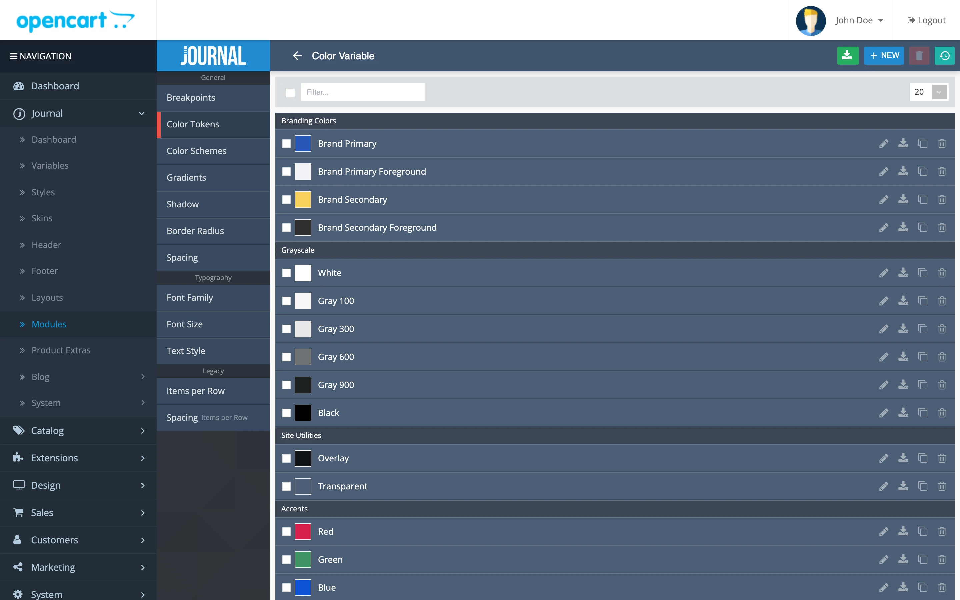The width and height of the screenshot is (960, 600).
Task: Click the Brand Secondary yellow swatch
Action: [x=303, y=200]
